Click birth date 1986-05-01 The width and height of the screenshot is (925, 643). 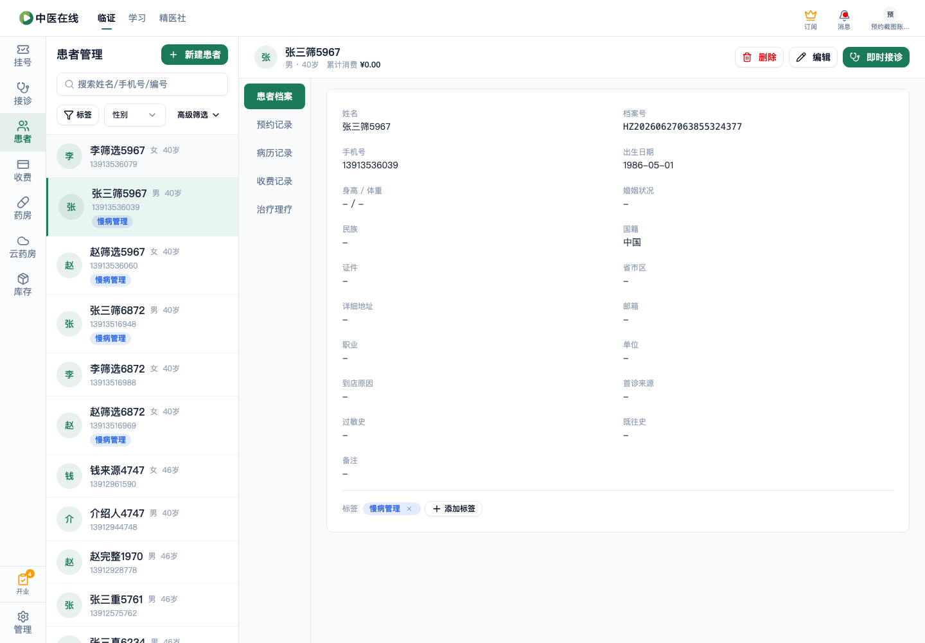(x=648, y=165)
